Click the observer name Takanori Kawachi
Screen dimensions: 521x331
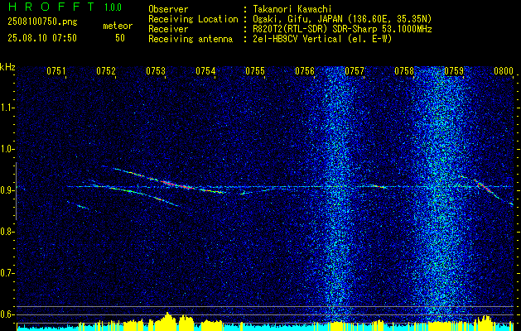[x=292, y=9]
